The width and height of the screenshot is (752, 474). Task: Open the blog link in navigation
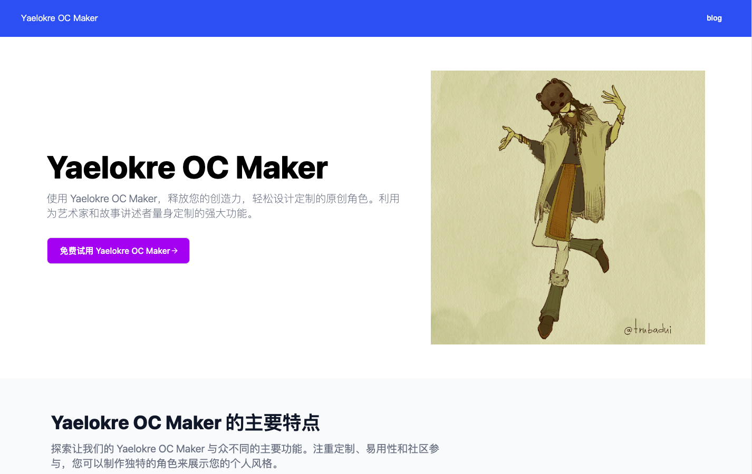point(714,18)
